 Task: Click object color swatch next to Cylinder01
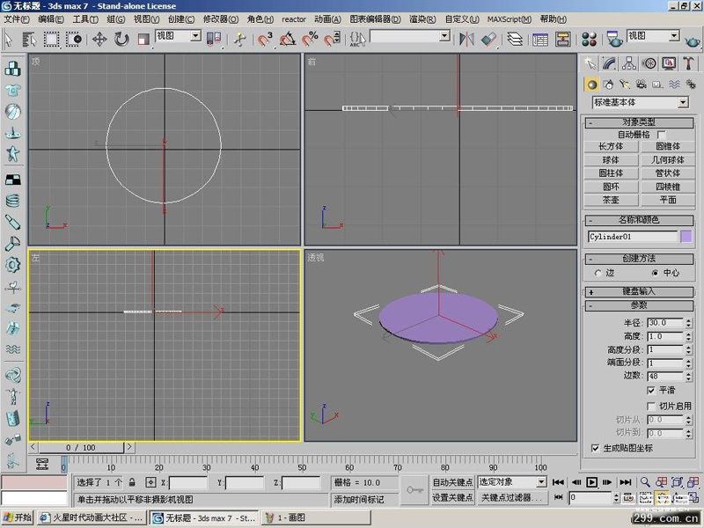click(x=686, y=237)
